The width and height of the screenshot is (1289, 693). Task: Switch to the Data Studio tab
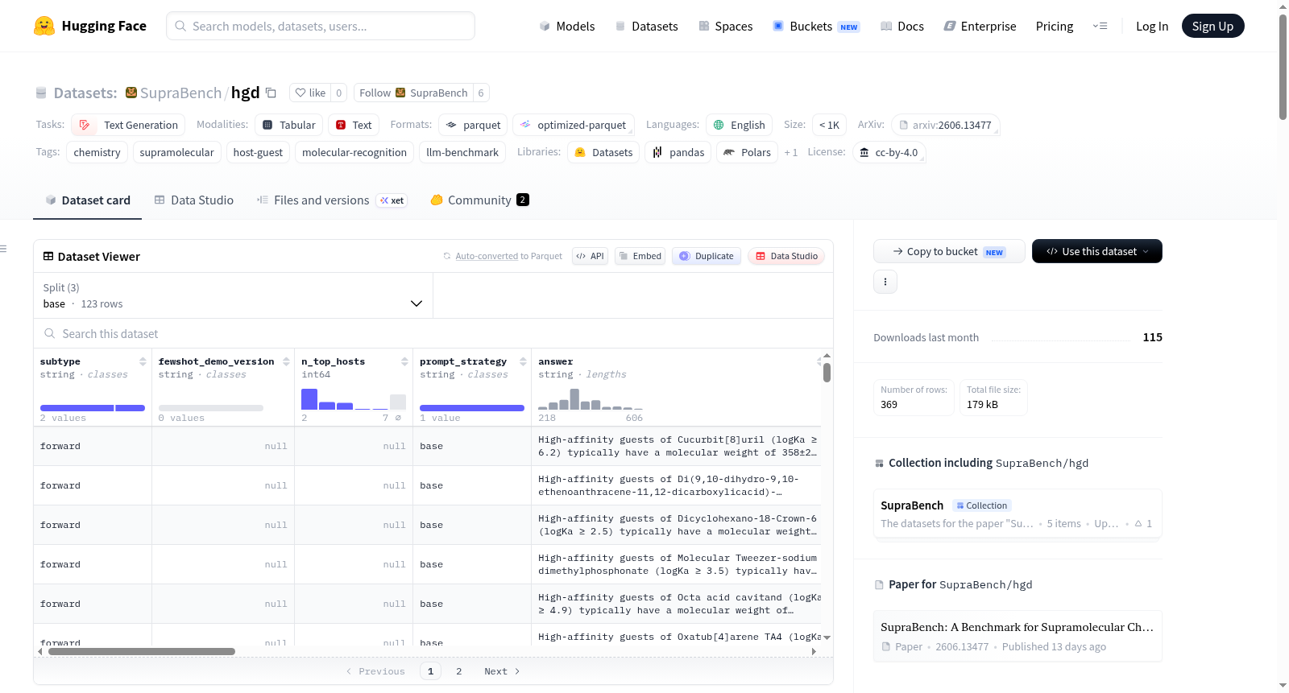(x=194, y=200)
